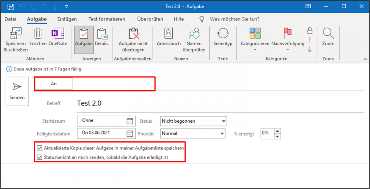
Task: Click info text 'Diese Aufgabe ist in 7 Tagen fällig.'
Action: coord(48,69)
